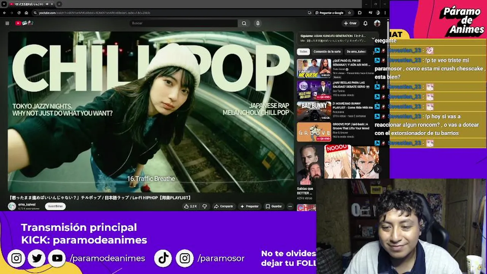This screenshot has height=274, width=487.
Task: Go to the YouTube home logo
Action: [x=24, y=23]
